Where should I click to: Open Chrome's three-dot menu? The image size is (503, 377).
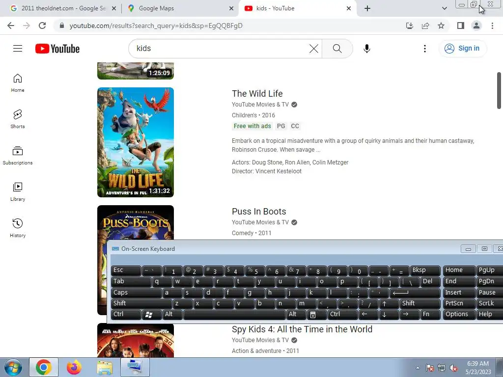492,26
